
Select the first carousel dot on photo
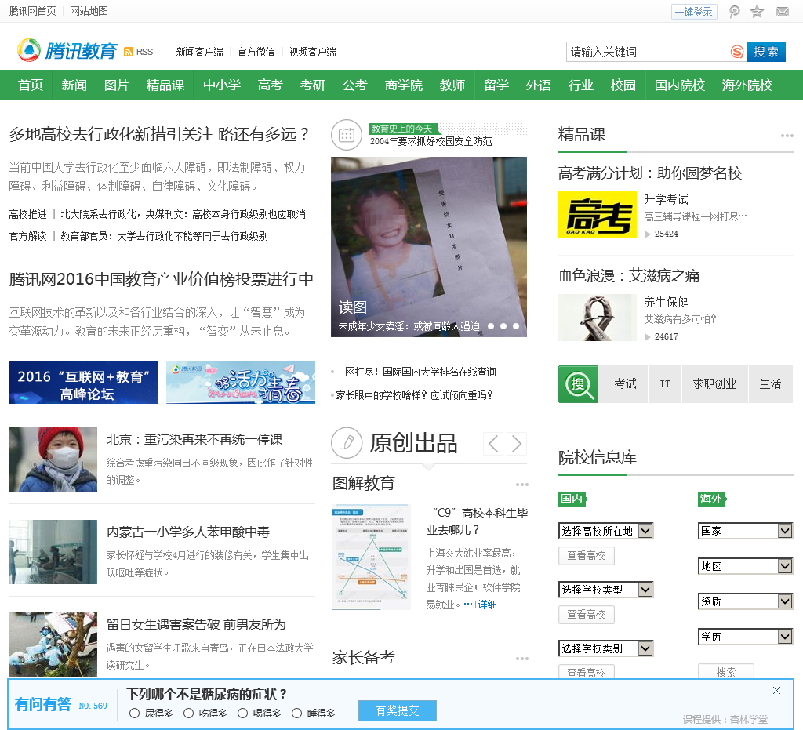tap(491, 326)
